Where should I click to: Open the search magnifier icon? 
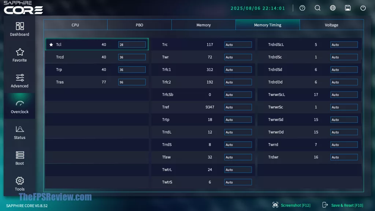pos(318,8)
